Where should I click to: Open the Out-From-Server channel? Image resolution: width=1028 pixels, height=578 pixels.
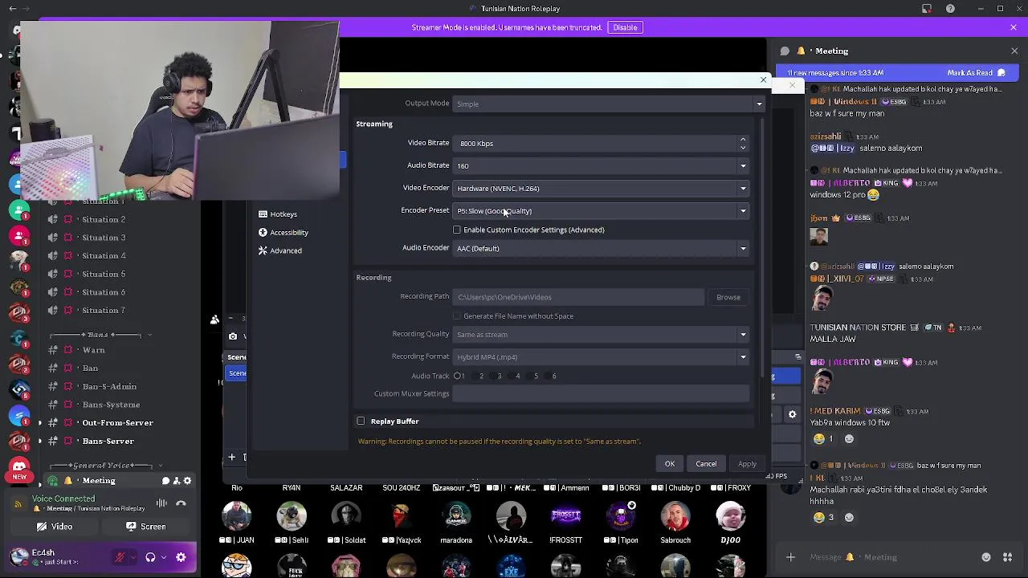pos(117,423)
